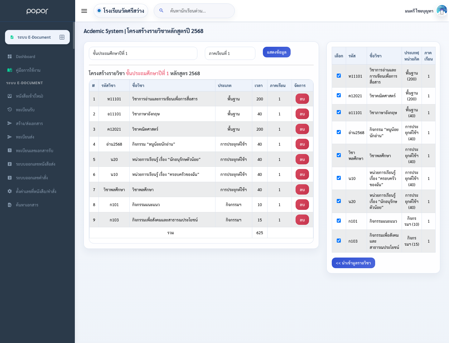Click the hamburger menu icon
Image resolution: width=449 pixels, height=343 pixels.
point(84,11)
